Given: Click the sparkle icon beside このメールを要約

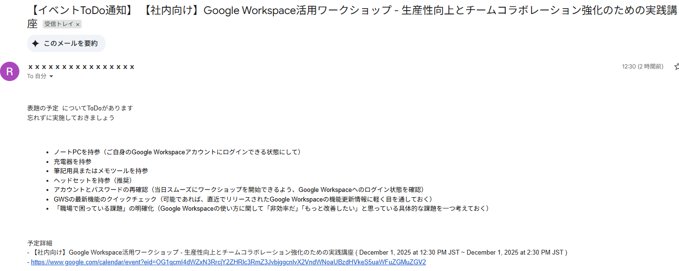Looking at the screenshot, I should (35, 43).
